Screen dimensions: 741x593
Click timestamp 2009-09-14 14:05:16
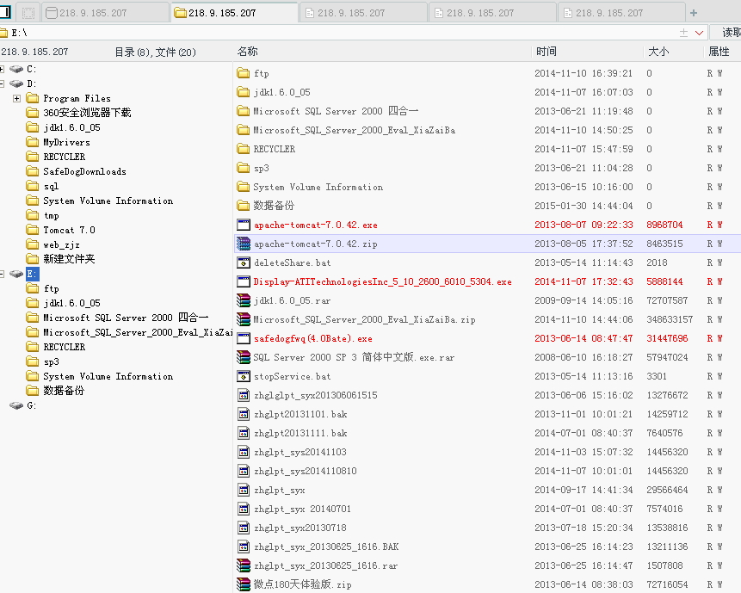coord(584,300)
